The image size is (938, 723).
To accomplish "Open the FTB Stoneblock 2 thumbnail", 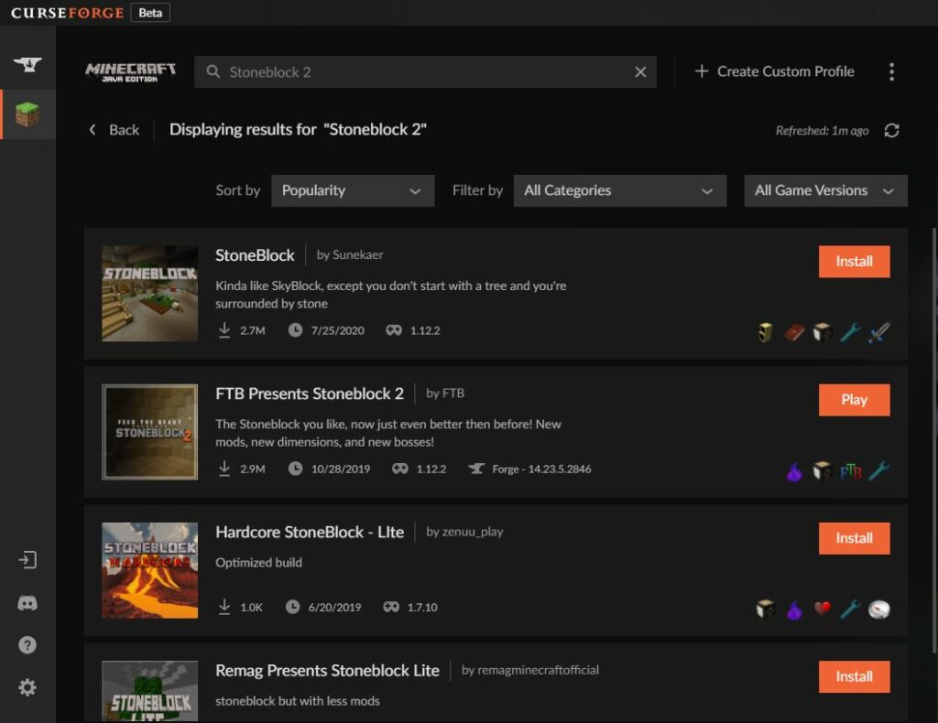I will pyautogui.click(x=149, y=432).
